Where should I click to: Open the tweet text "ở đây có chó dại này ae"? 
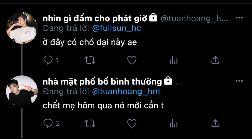[x=90, y=43]
